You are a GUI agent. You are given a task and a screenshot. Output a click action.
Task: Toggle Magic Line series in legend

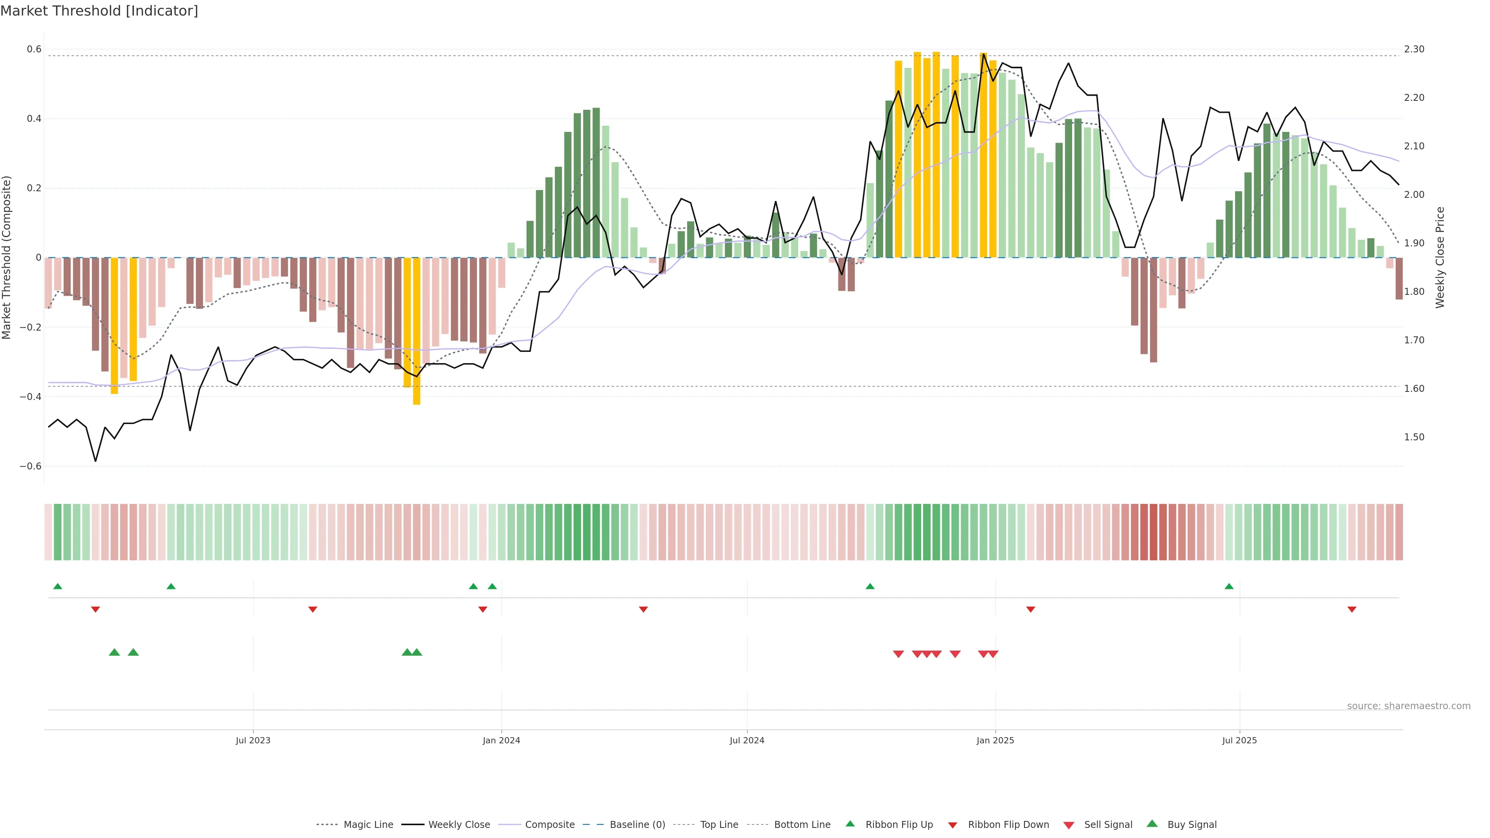point(368,825)
